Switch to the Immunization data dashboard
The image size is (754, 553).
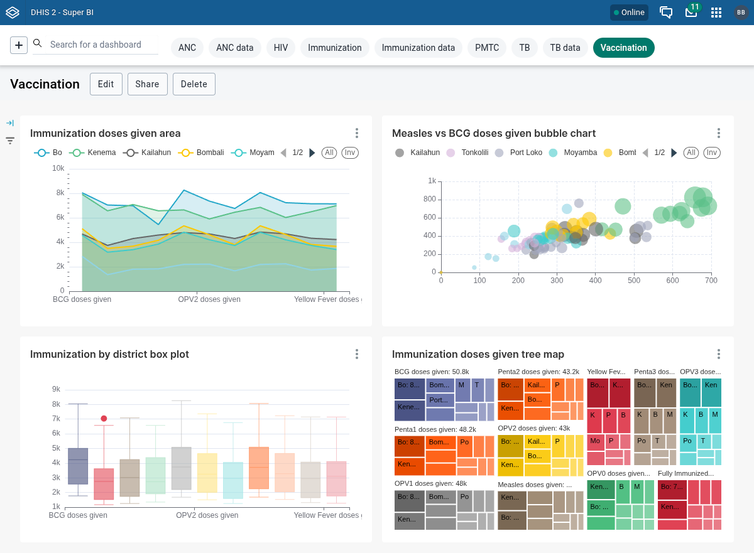[418, 48]
